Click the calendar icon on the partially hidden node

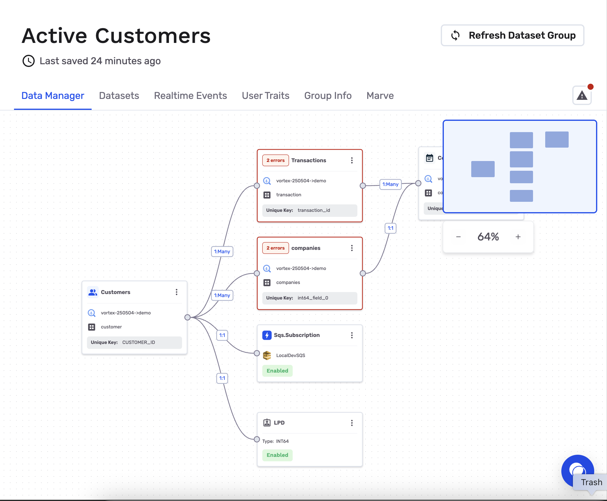(430, 158)
